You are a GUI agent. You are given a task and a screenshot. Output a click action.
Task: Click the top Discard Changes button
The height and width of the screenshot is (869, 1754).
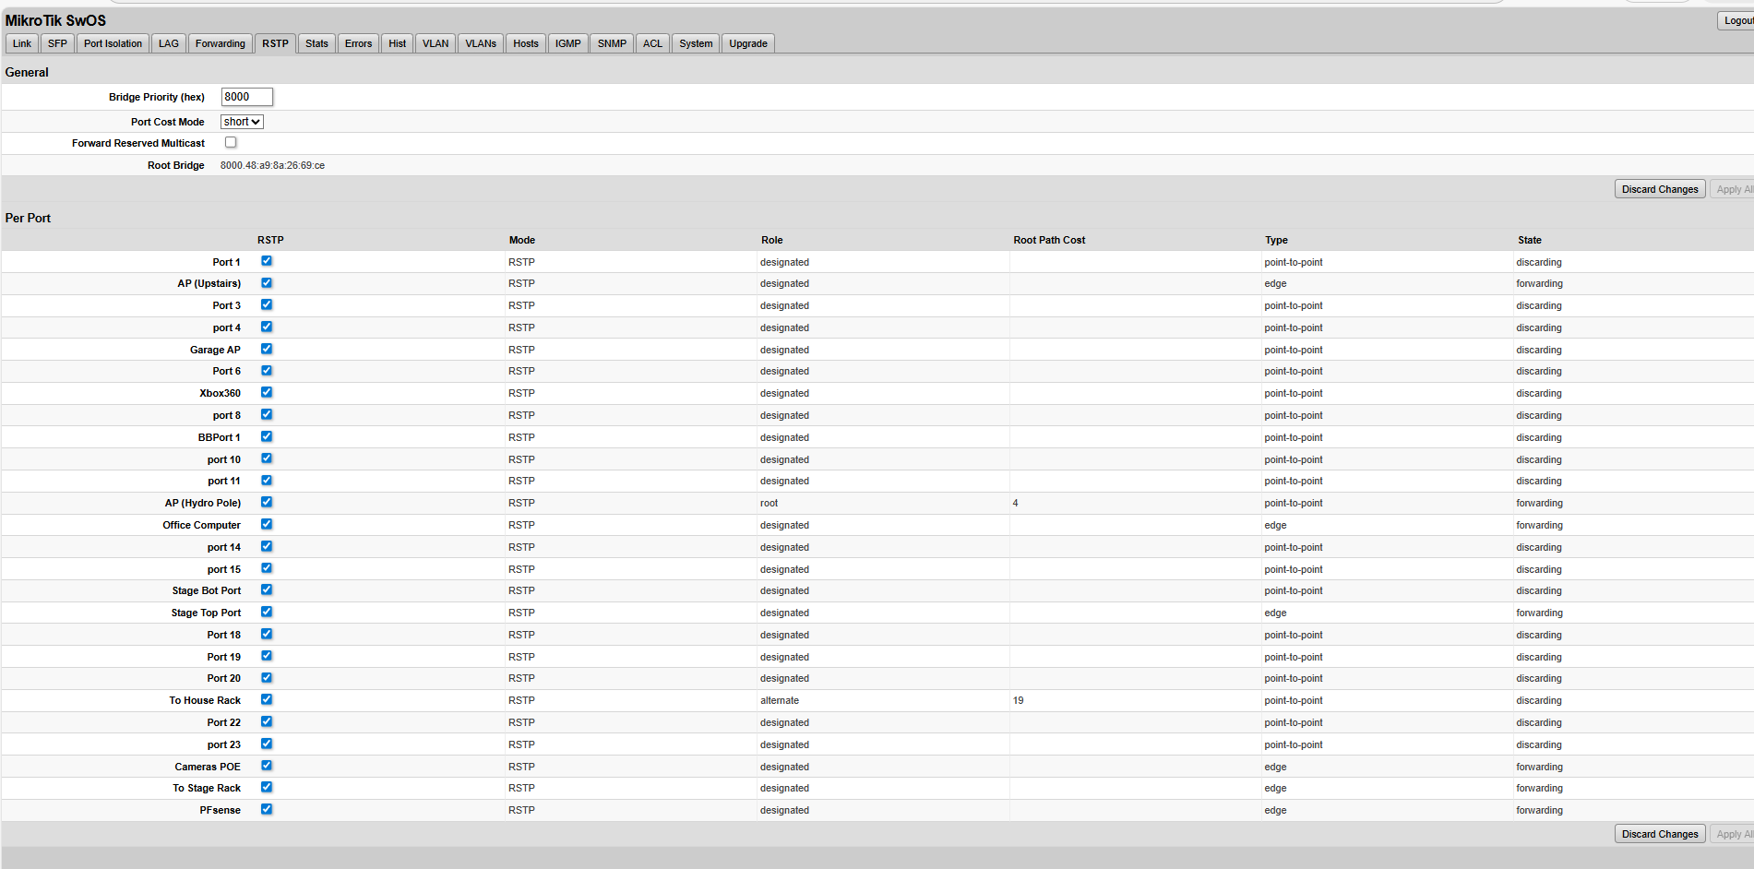pos(1660,189)
